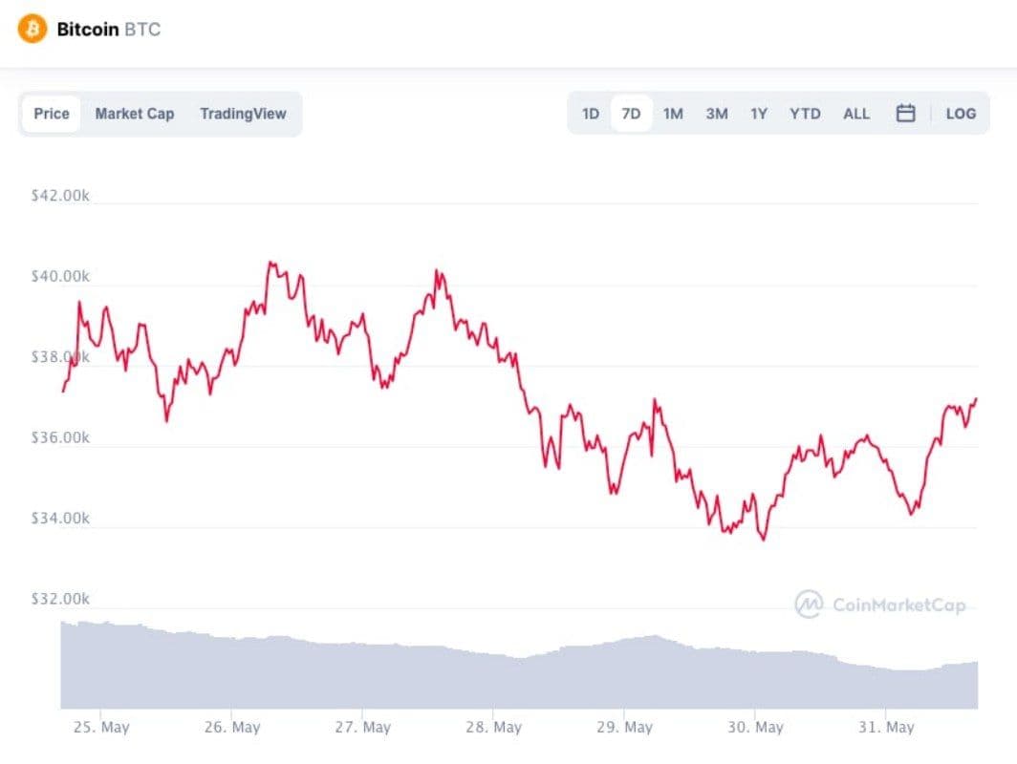The image size is (1017, 764).
Task: Click the CoinMarketCap watermark logo
Action: (880, 604)
